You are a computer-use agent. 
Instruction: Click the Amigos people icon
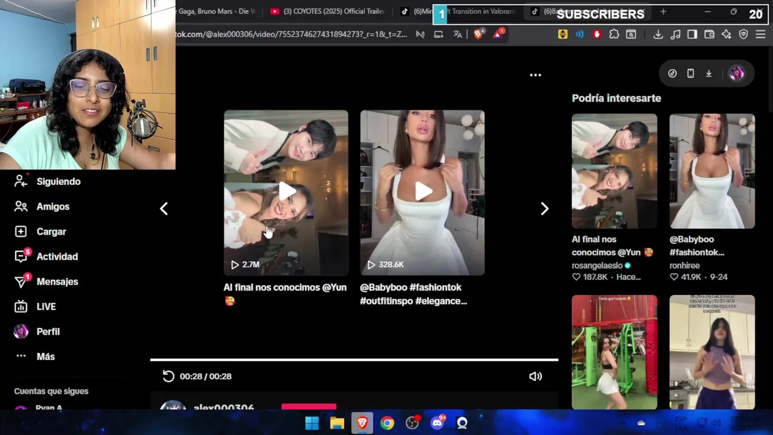click(x=21, y=207)
